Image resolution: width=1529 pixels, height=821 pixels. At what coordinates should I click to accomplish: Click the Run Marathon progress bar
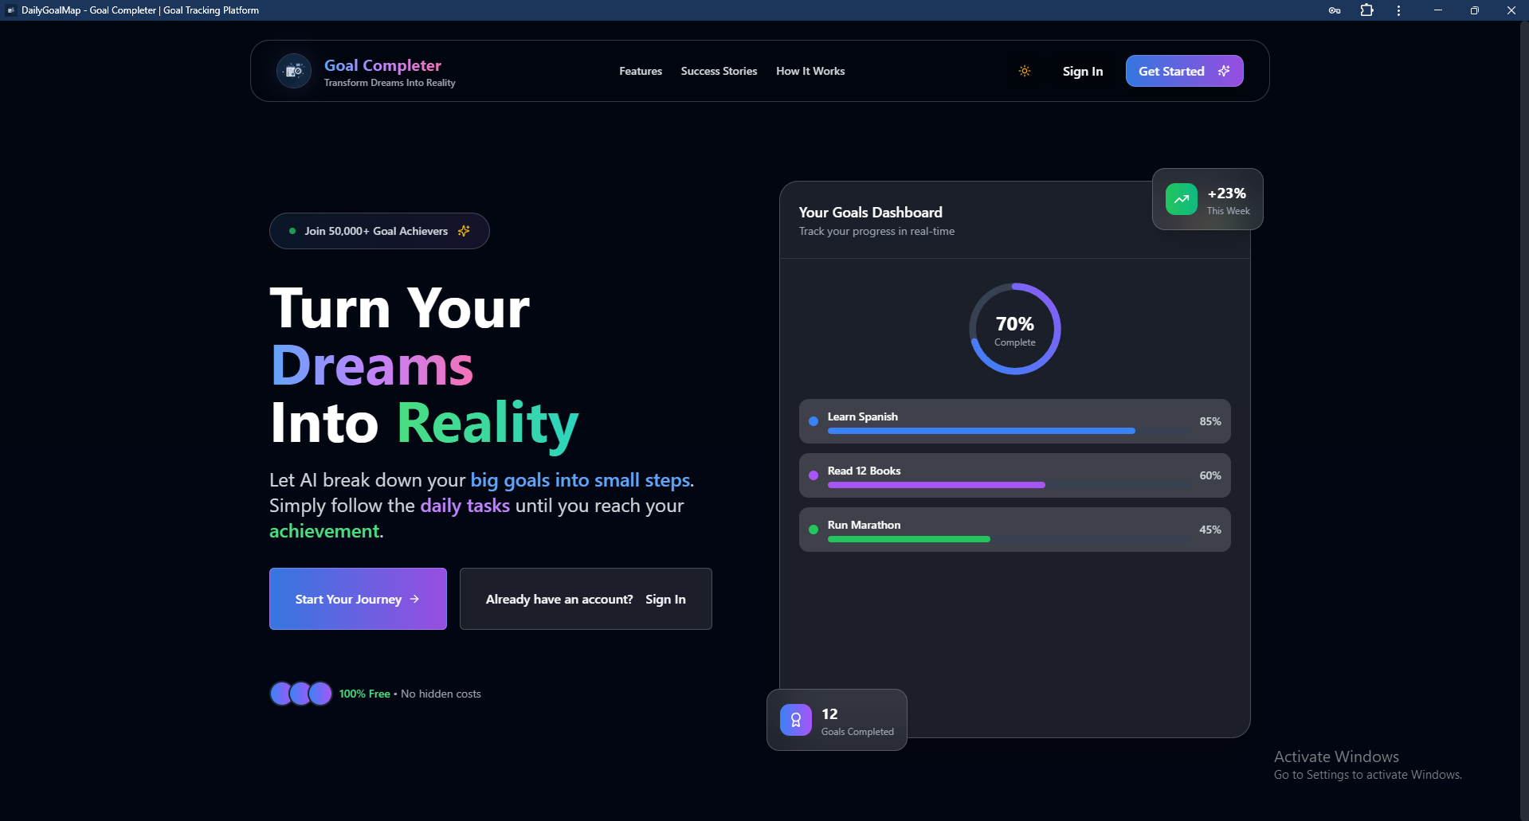[1007, 539]
